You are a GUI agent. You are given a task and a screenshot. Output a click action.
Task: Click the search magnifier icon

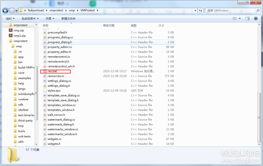(x=258, y=10)
